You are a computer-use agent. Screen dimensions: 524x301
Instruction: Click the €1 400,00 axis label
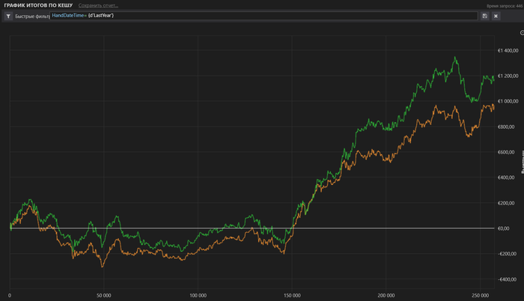(508, 50)
